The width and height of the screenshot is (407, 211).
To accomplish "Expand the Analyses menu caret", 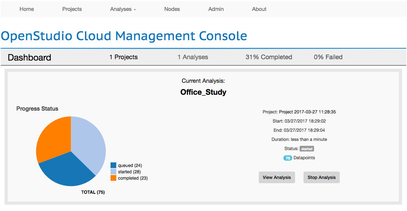I will coord(135,10).
